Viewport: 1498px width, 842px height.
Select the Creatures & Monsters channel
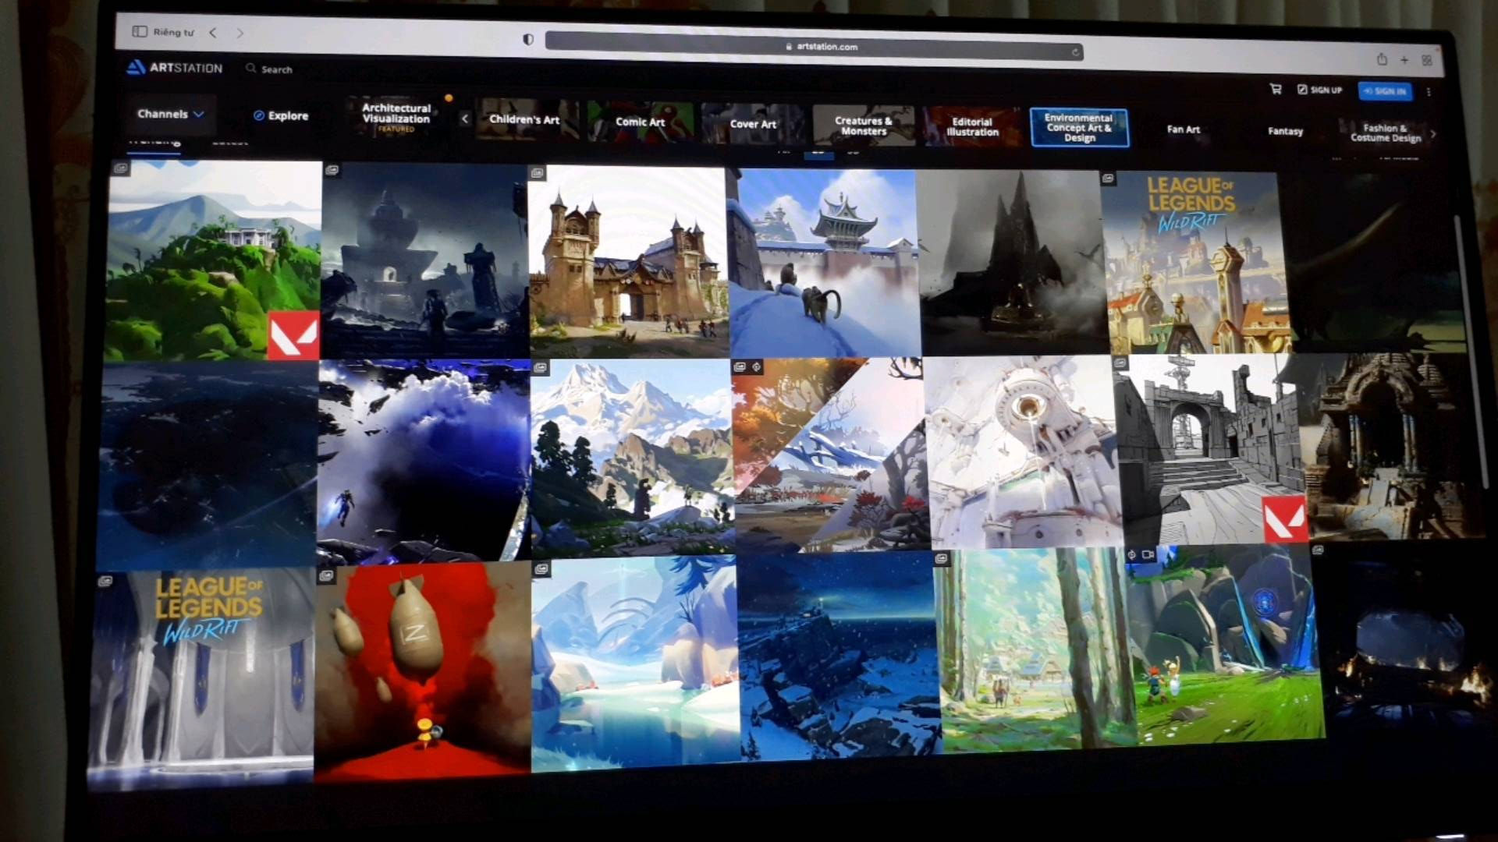pyautogui.click(x=864, y=126)
